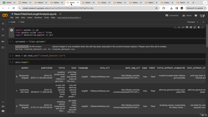Star the NewsTitle&TextLengthAnalysis notebook
This screenshot has height=117, width=208.
[x=60, y=14]
